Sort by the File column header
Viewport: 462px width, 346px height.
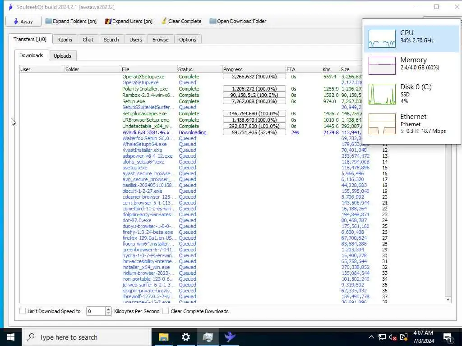(x=149, y=69)
